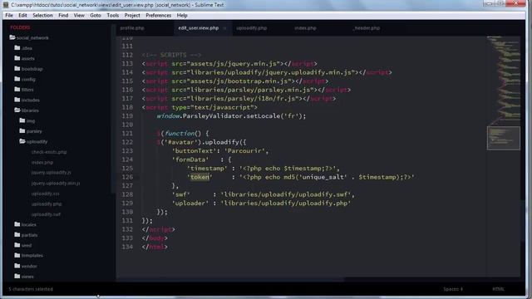Image resolution: width=532 pixels, height=299 pixels.
Task: Switch to the index.php tab
Action: 305,28
